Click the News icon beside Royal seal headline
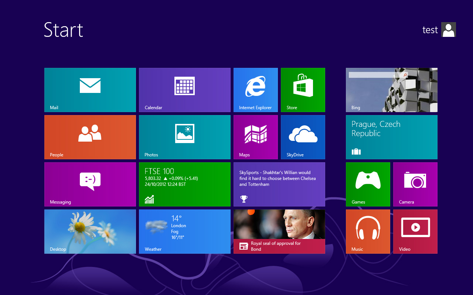 (244, 246)
